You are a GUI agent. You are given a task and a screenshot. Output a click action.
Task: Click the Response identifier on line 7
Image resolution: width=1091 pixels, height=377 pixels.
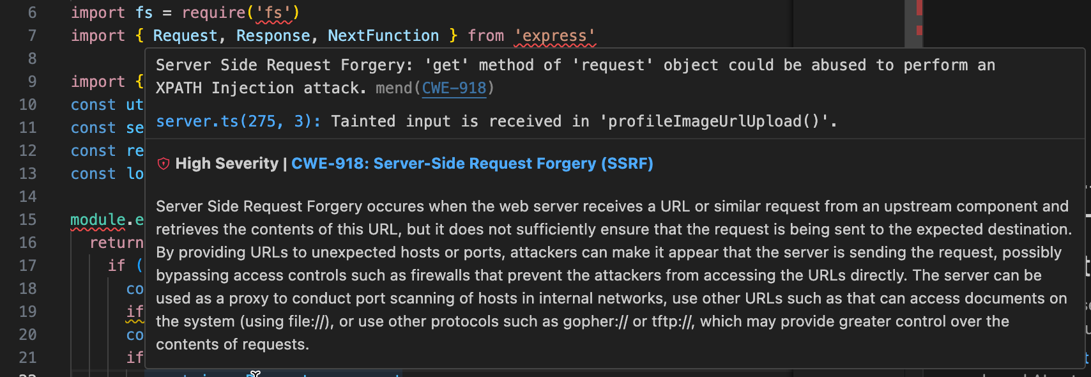[x=273, y=36]
